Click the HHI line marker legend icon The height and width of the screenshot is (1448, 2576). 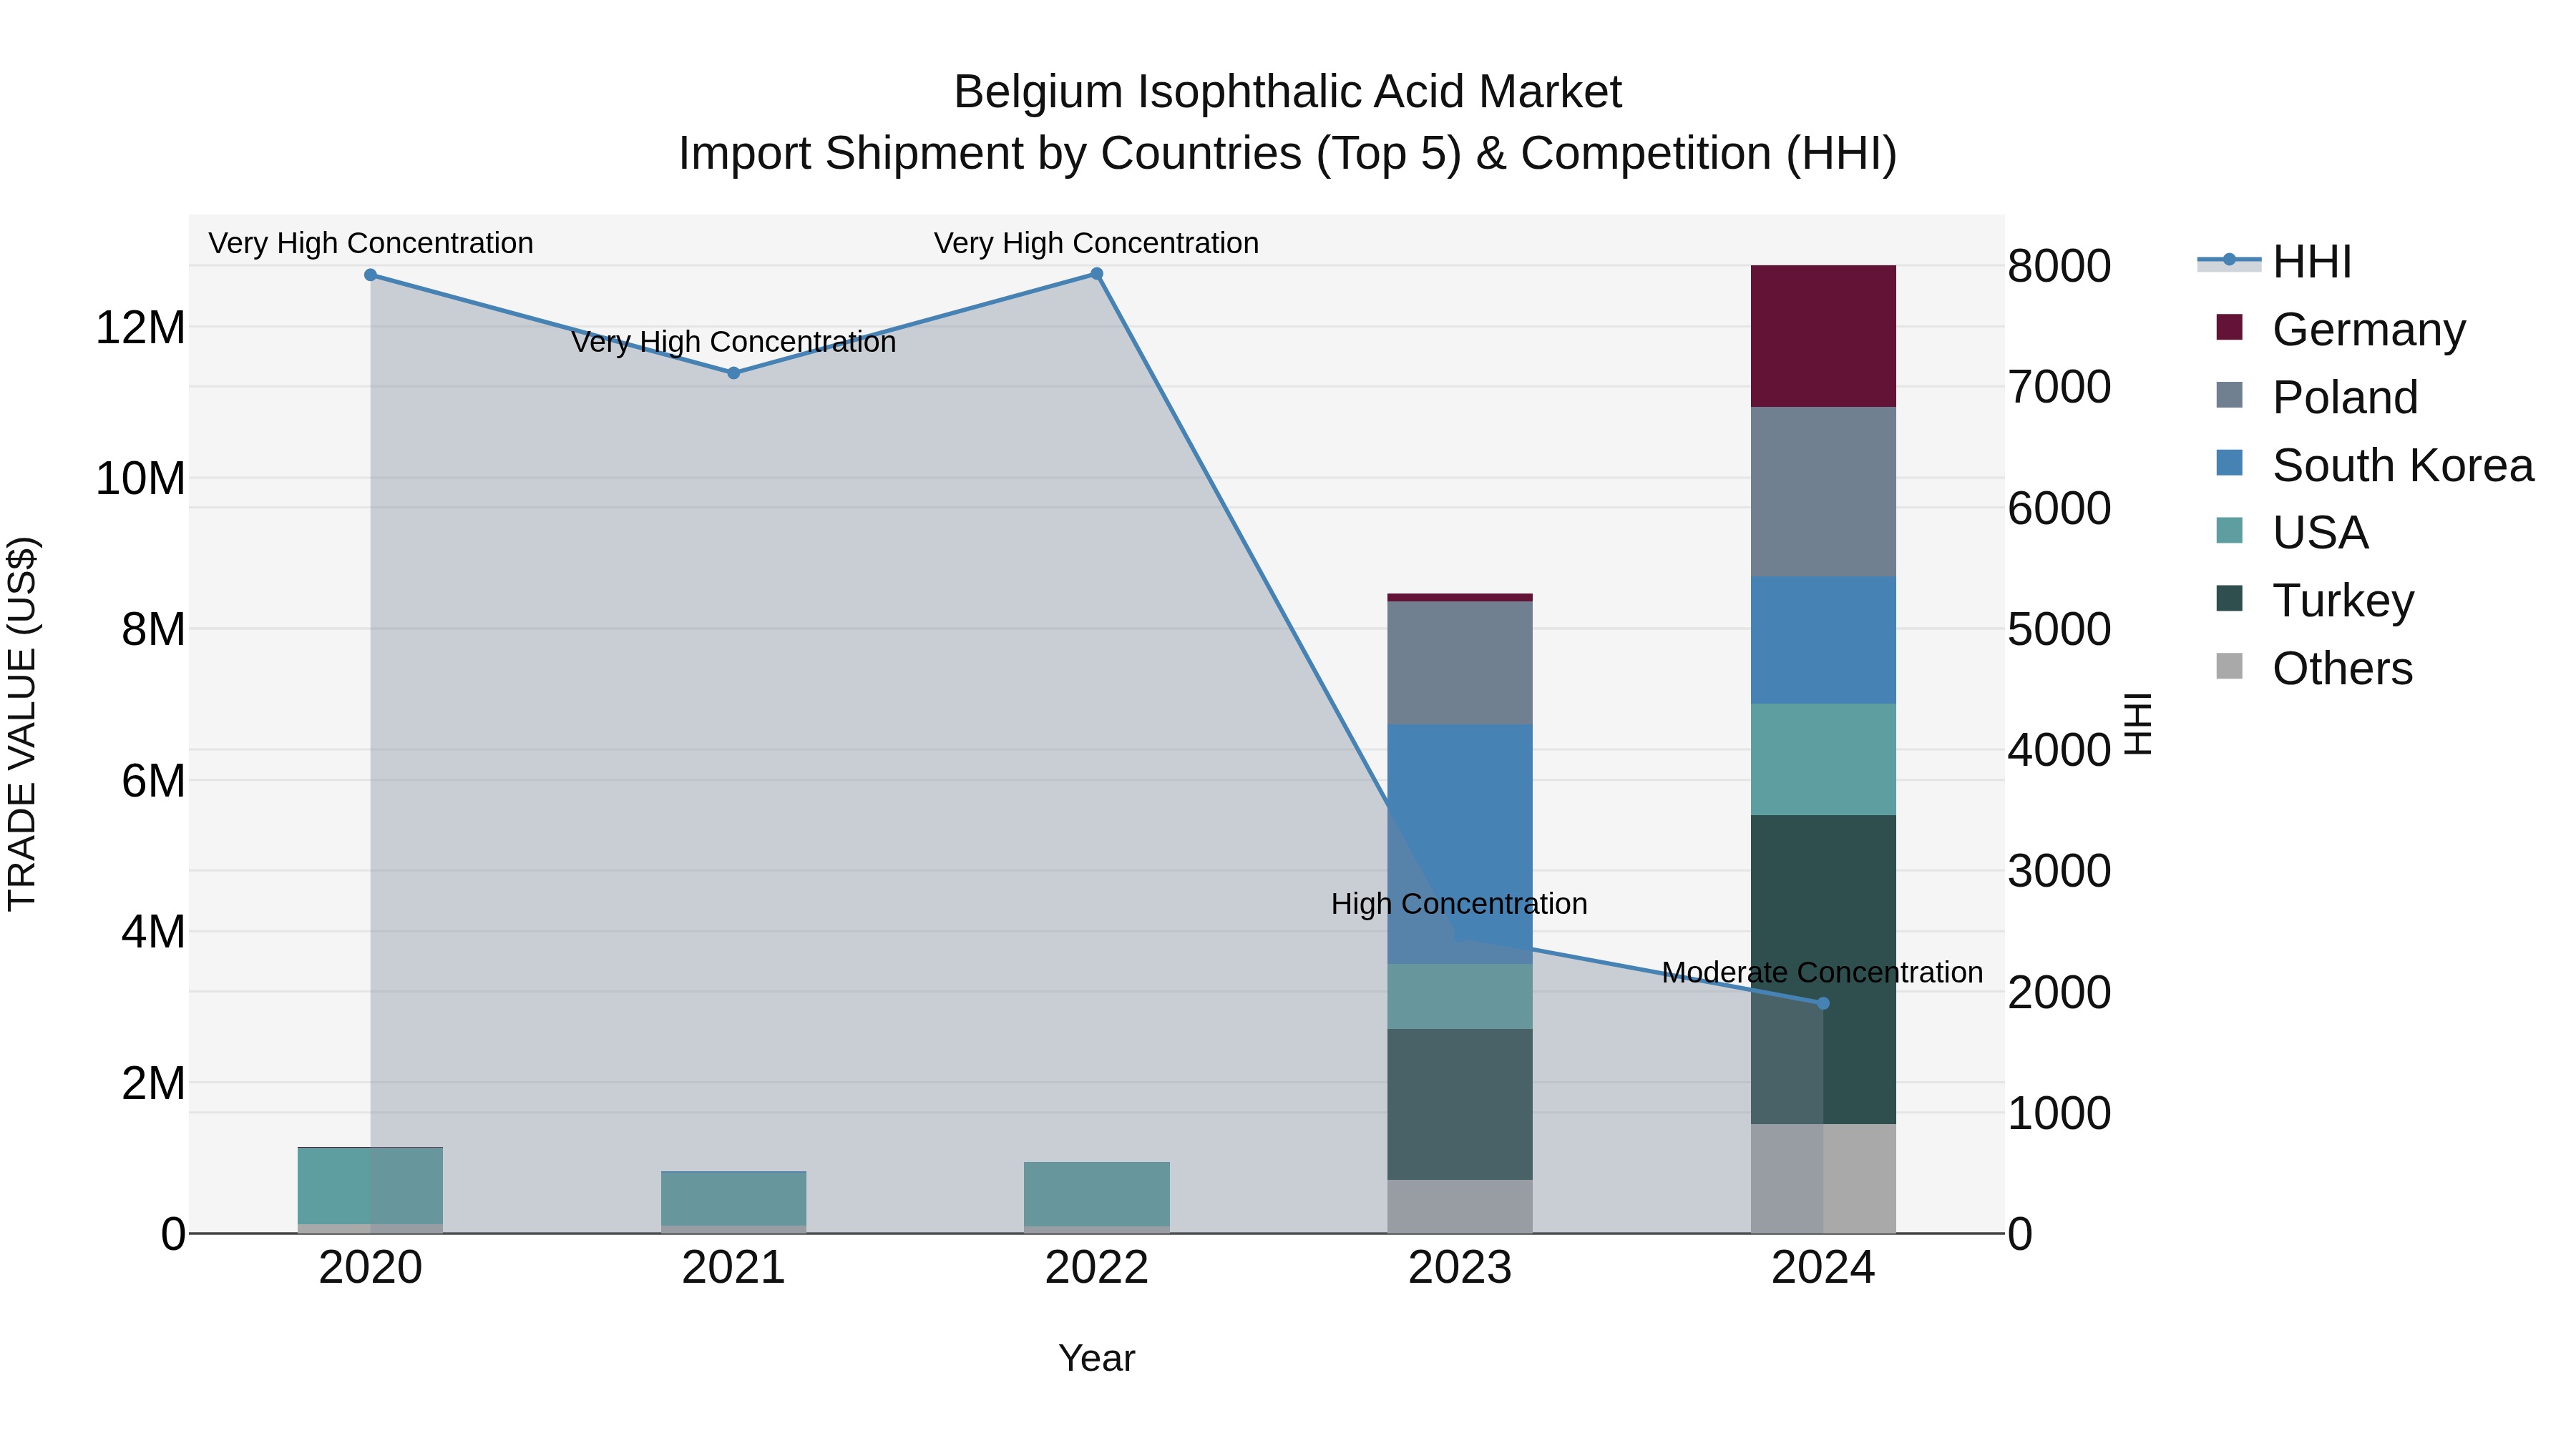point(2229,261)
